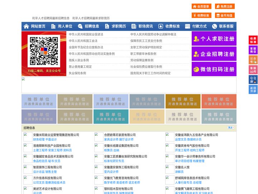Image resolution: width=258 pixels, height=194 pixels.
Task: Open the 讲解员 job link
Action: coord(180,172)
